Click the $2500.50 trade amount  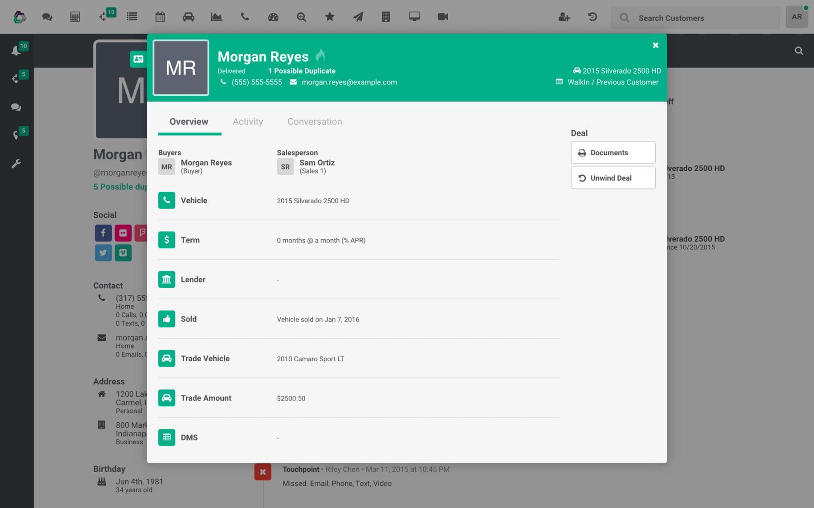[291, 398]
